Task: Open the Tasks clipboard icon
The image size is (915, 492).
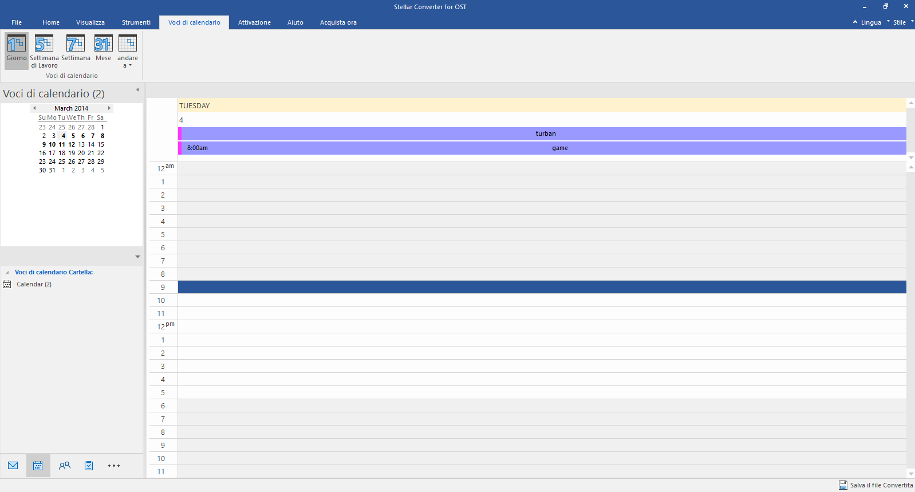Action: click(89, 466)
